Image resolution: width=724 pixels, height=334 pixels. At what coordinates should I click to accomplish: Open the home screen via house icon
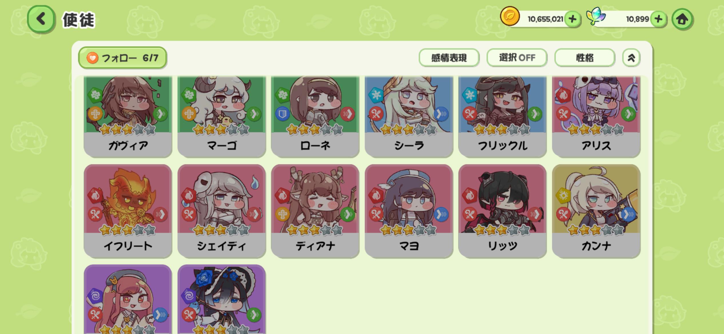click(x=682, y=19)
